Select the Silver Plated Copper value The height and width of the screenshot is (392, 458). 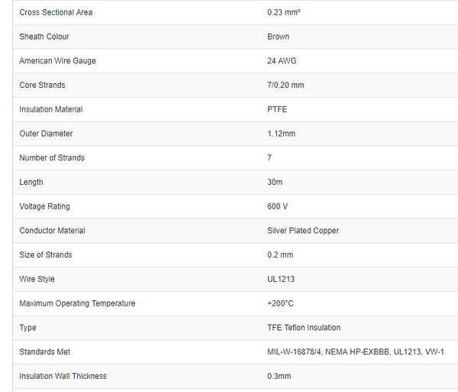pyautogui.click(x=303, y=231)
